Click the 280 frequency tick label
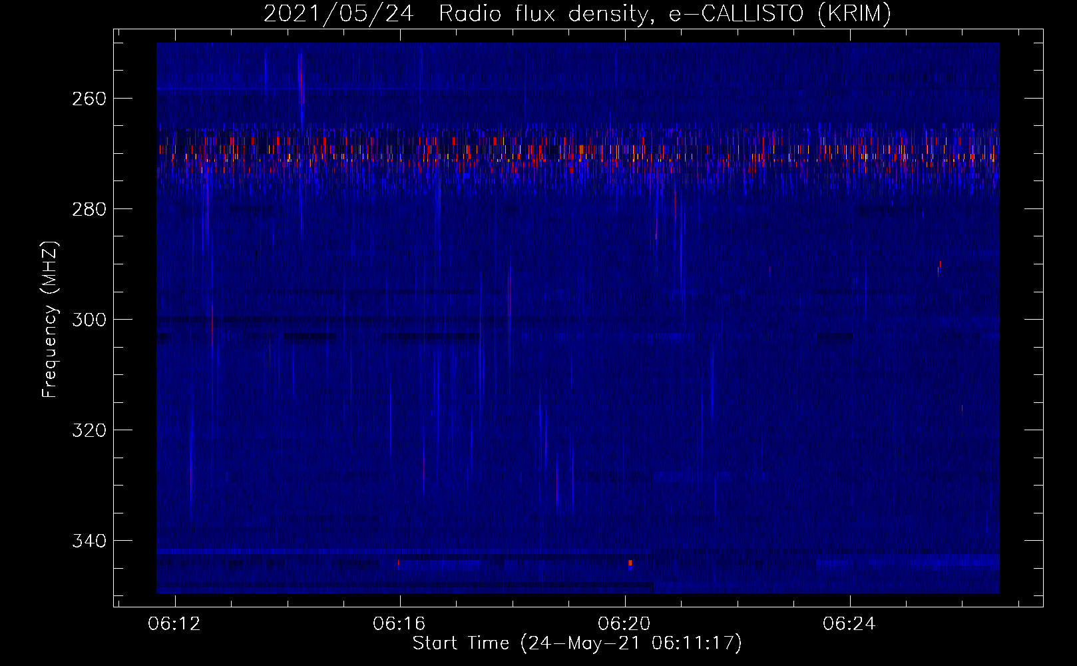Image resolution: width=1077 pixels, height=666 pixels. pos(89,209)
